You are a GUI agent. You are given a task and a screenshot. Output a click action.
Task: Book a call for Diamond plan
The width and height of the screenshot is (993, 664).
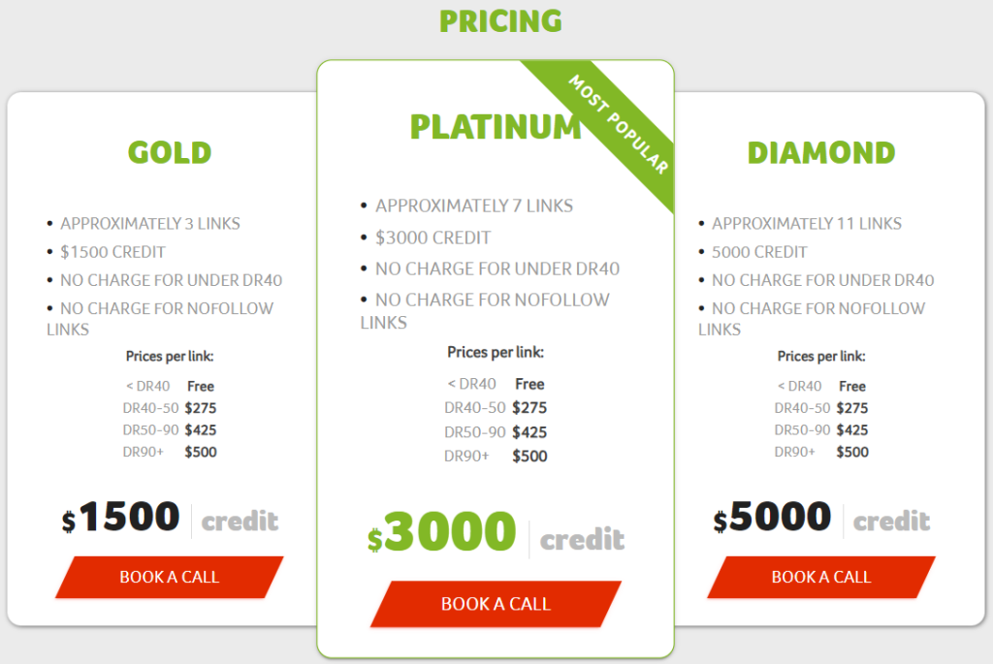(821, 577)
